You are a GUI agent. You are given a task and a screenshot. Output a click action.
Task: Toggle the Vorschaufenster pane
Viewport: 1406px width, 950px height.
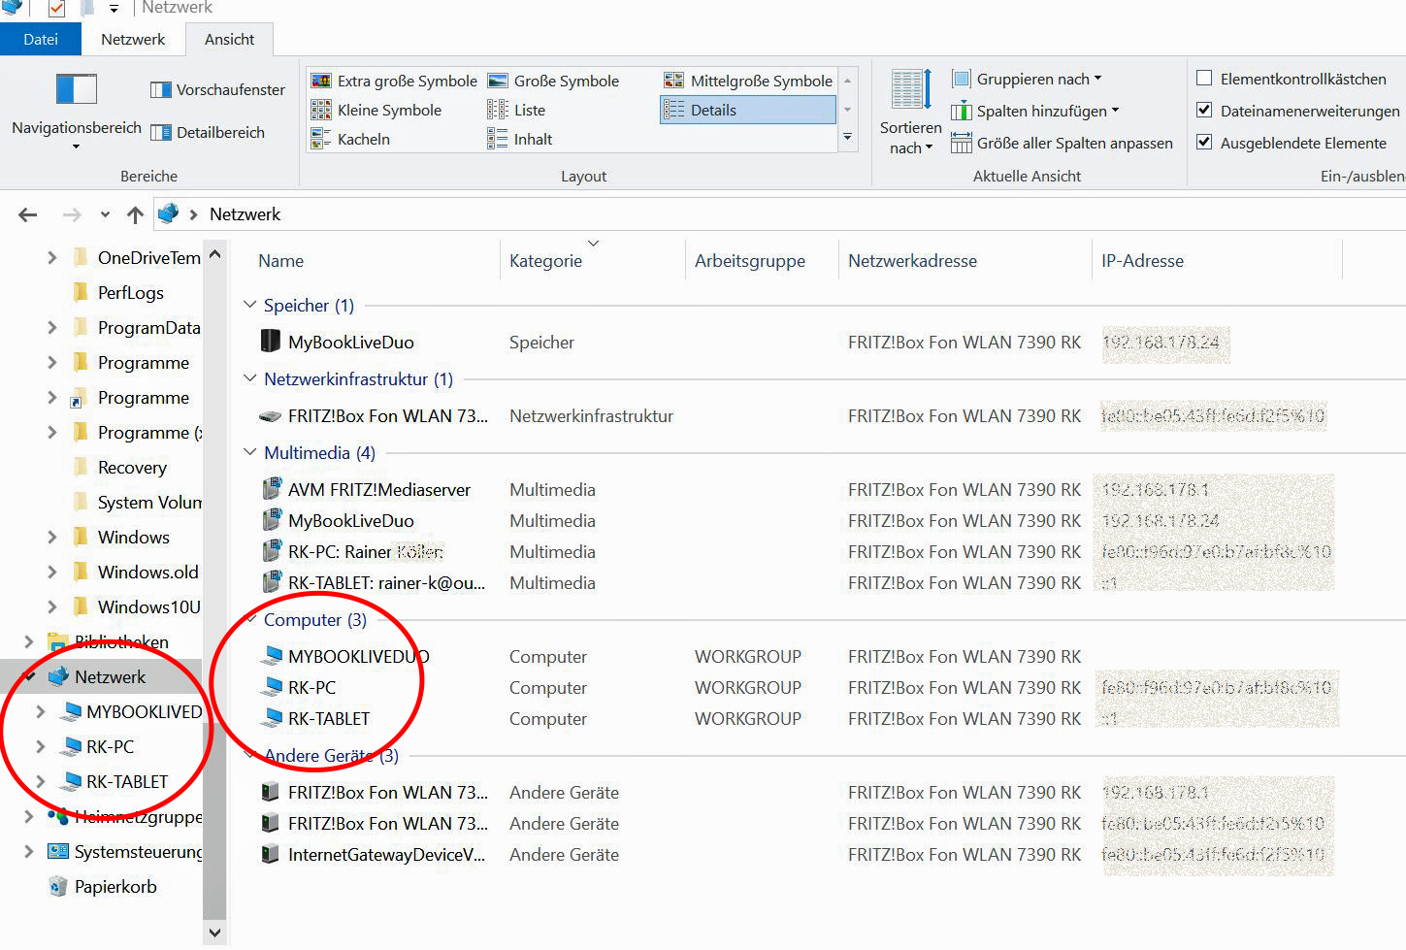coord(218,89)
